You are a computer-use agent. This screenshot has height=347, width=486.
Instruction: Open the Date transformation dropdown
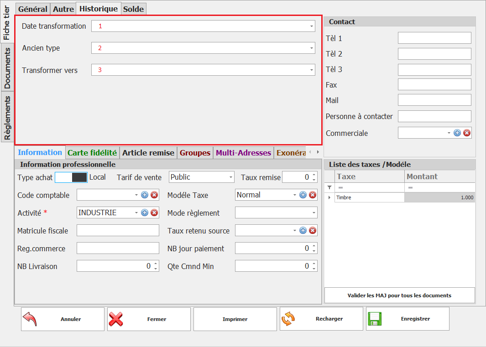[x=312, y=26]
